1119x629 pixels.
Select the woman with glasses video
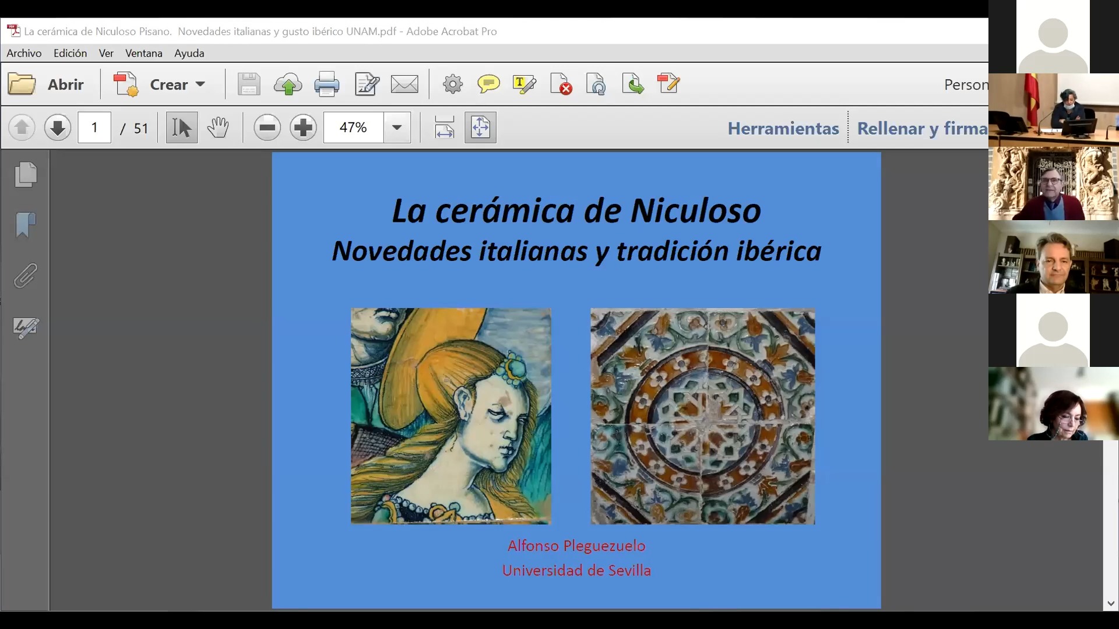pos(1053,404)
